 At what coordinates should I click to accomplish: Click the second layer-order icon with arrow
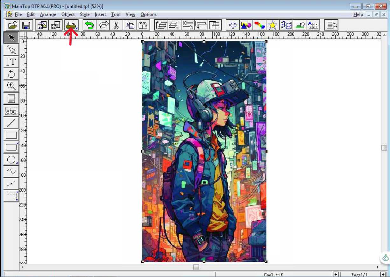[174, 25]
